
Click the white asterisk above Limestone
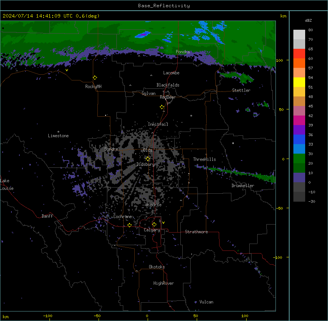coord(58,132)
